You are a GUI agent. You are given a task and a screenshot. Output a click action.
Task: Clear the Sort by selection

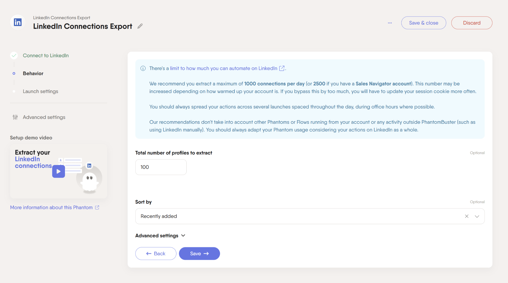pyautogui.click(x=467, y=216)
